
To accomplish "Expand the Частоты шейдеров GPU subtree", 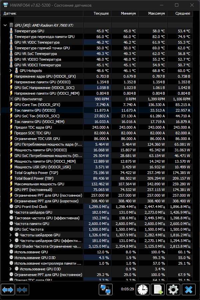I will [11, 235].
